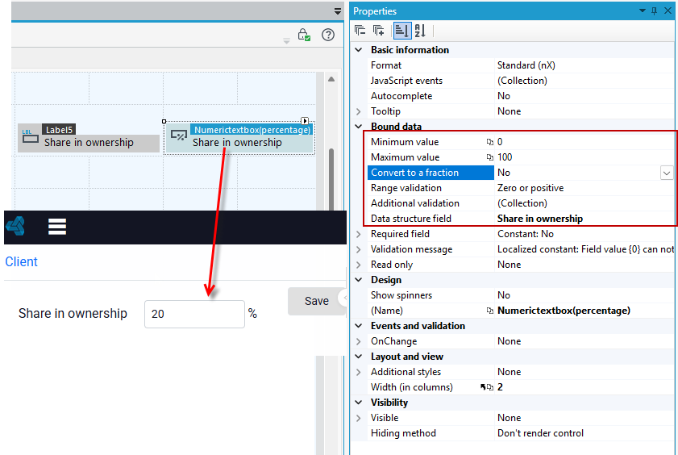
Task: Expand the Visible property
Action: 359,418
